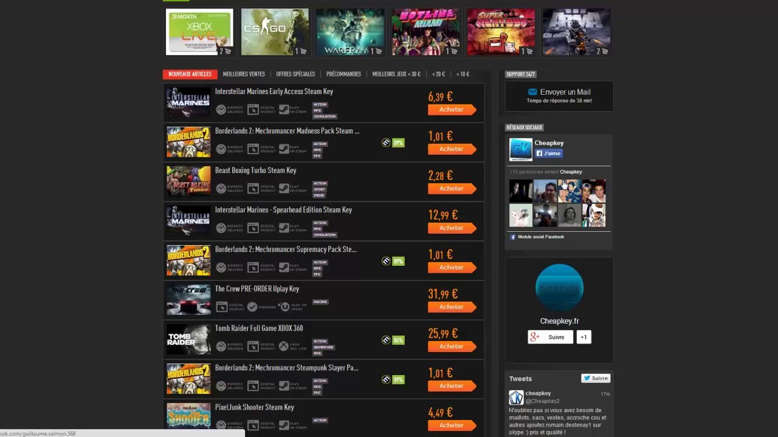Image resolution: width=778 pixels, height=437 pixels.
Task: Open Meilleurs Jeux < 30 € tab
Action: tap(396, 74)
